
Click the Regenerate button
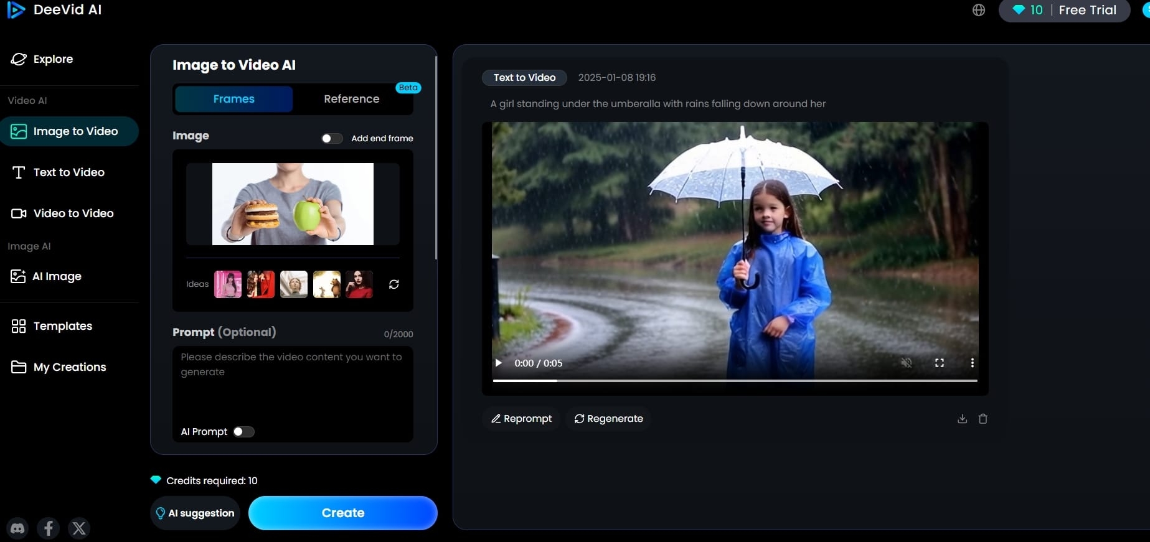click(x=608, y=419)
